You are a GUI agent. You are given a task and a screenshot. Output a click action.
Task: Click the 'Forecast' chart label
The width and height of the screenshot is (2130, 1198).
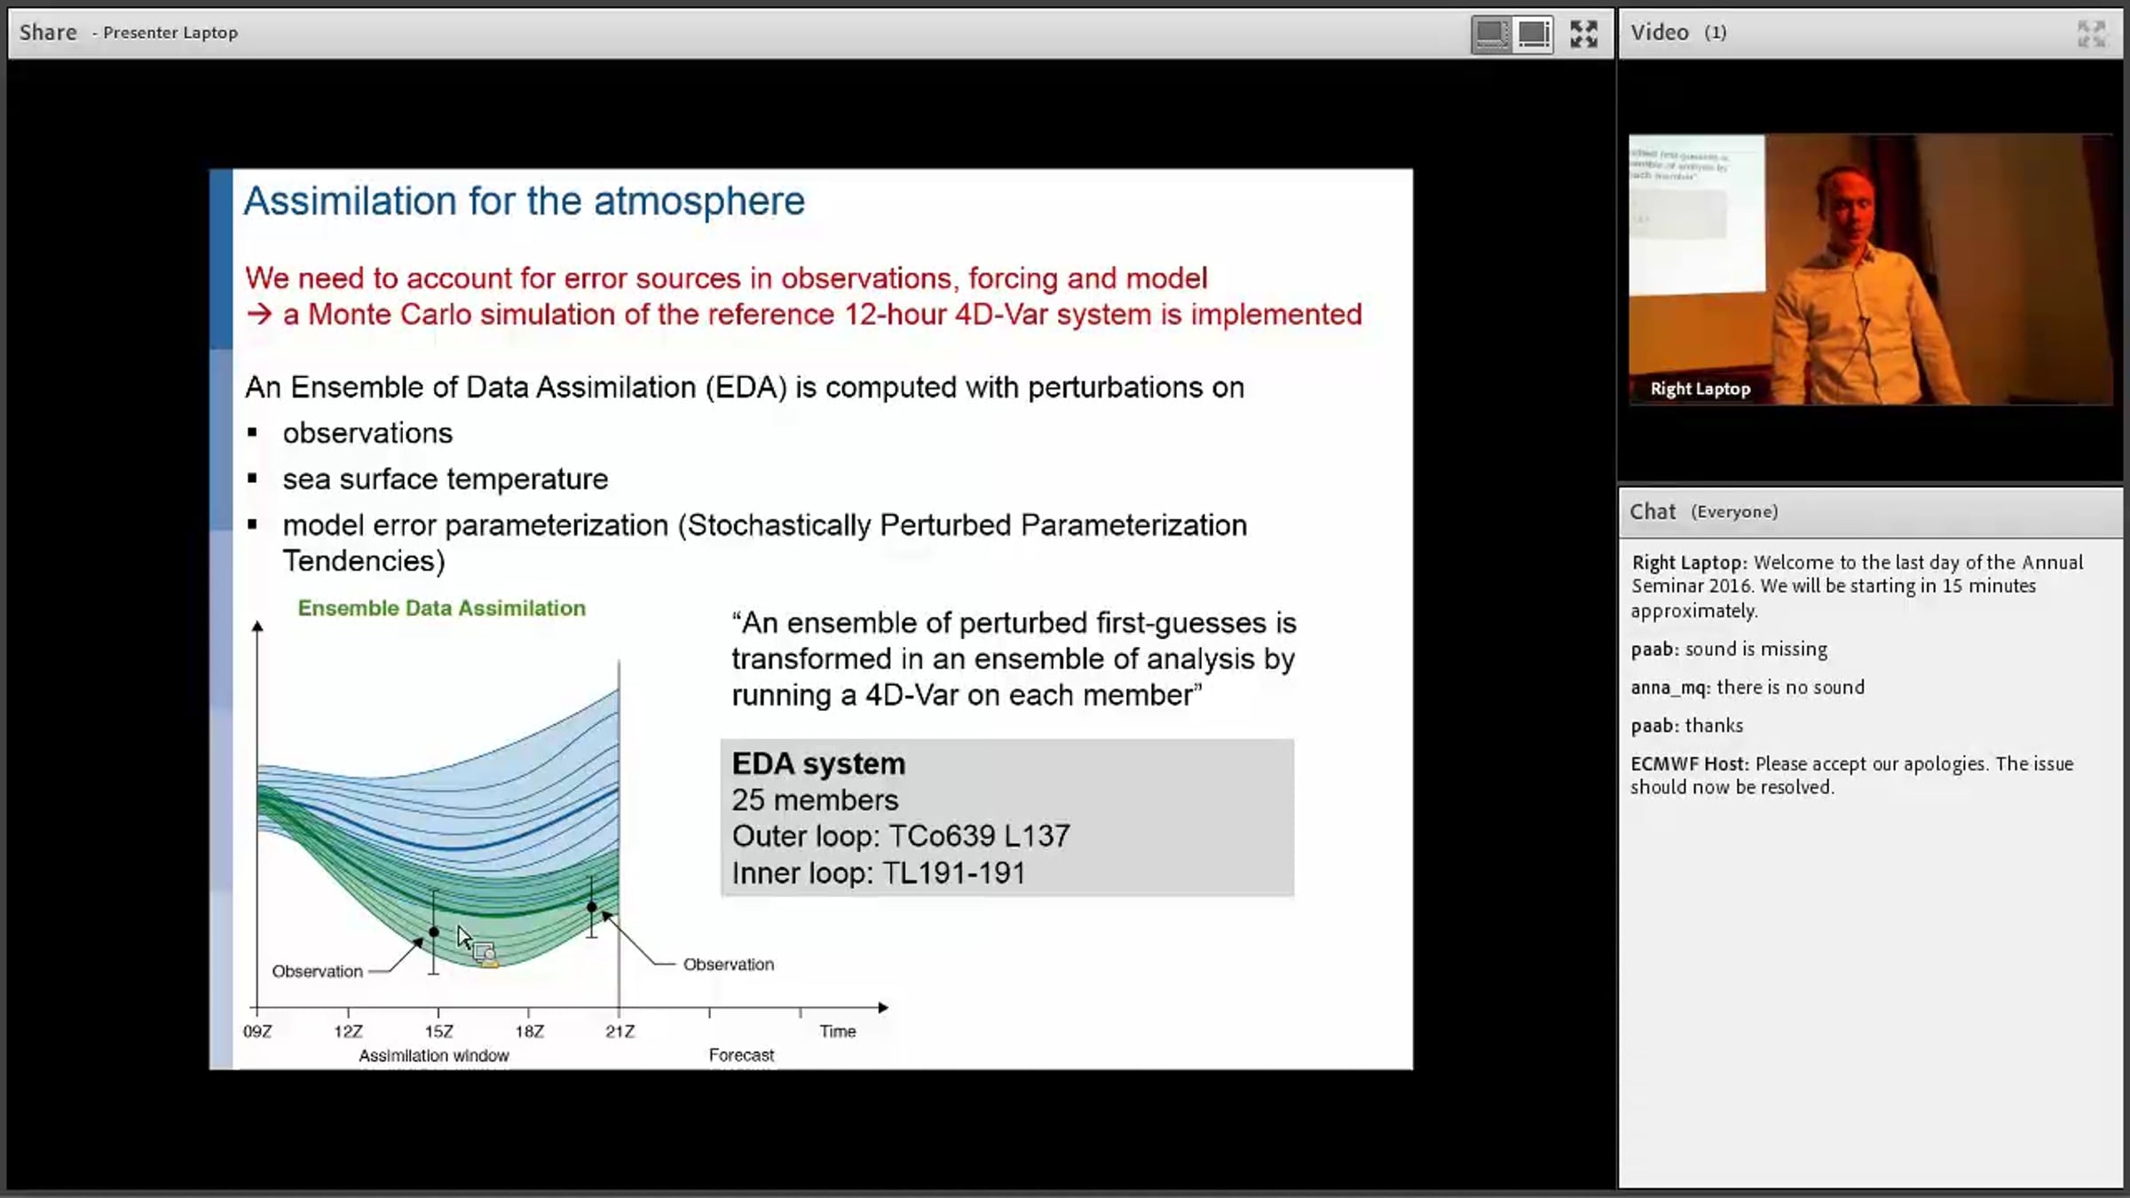coord(741,1055)
